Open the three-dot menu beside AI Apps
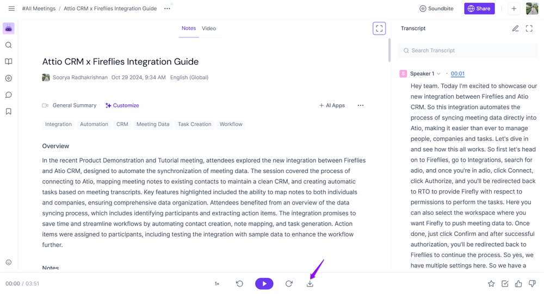This screenshot has width=544, height=294. [x=361, y=105]
